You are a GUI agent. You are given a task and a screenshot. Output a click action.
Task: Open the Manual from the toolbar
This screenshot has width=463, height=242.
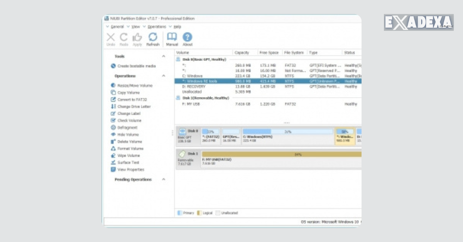pos(172,38)
